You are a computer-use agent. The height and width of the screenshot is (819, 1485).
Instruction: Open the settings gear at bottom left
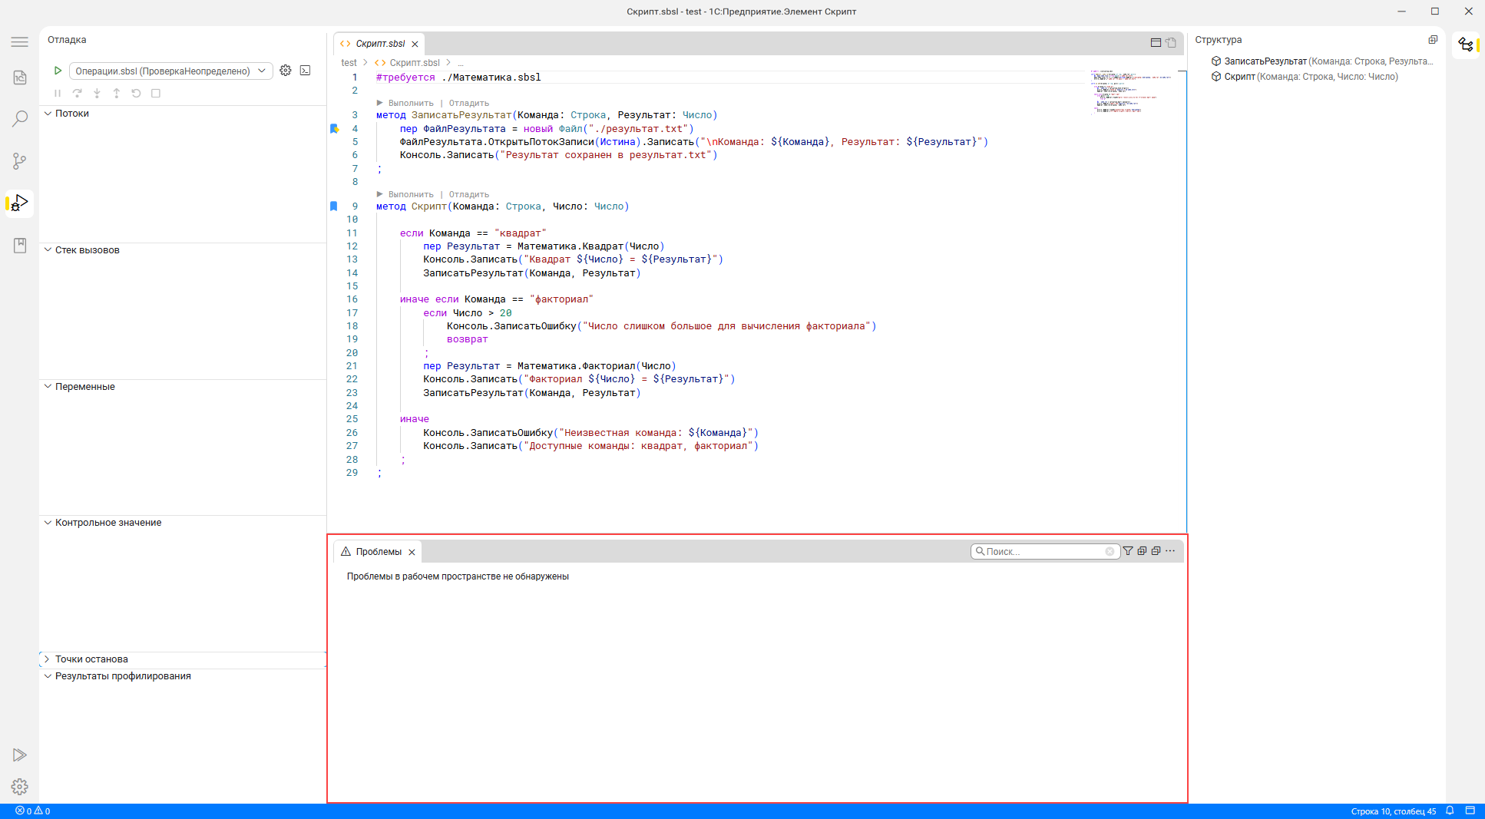pyautogui.click(x=20, y=787)
